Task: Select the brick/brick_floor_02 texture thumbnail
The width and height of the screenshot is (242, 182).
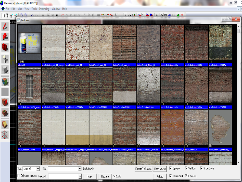Action: tap(149, 43)
